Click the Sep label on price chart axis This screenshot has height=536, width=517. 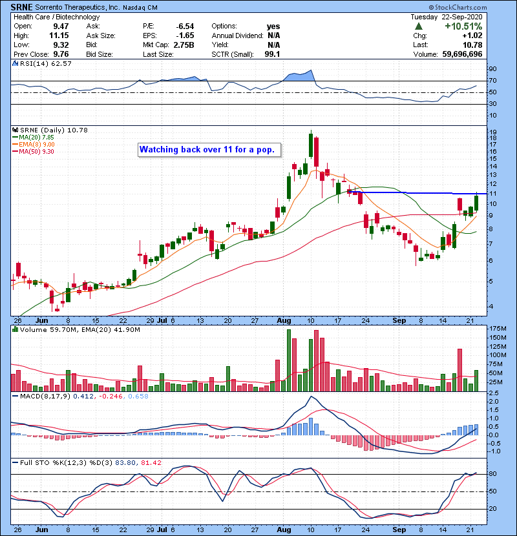(x=399, y=321)
